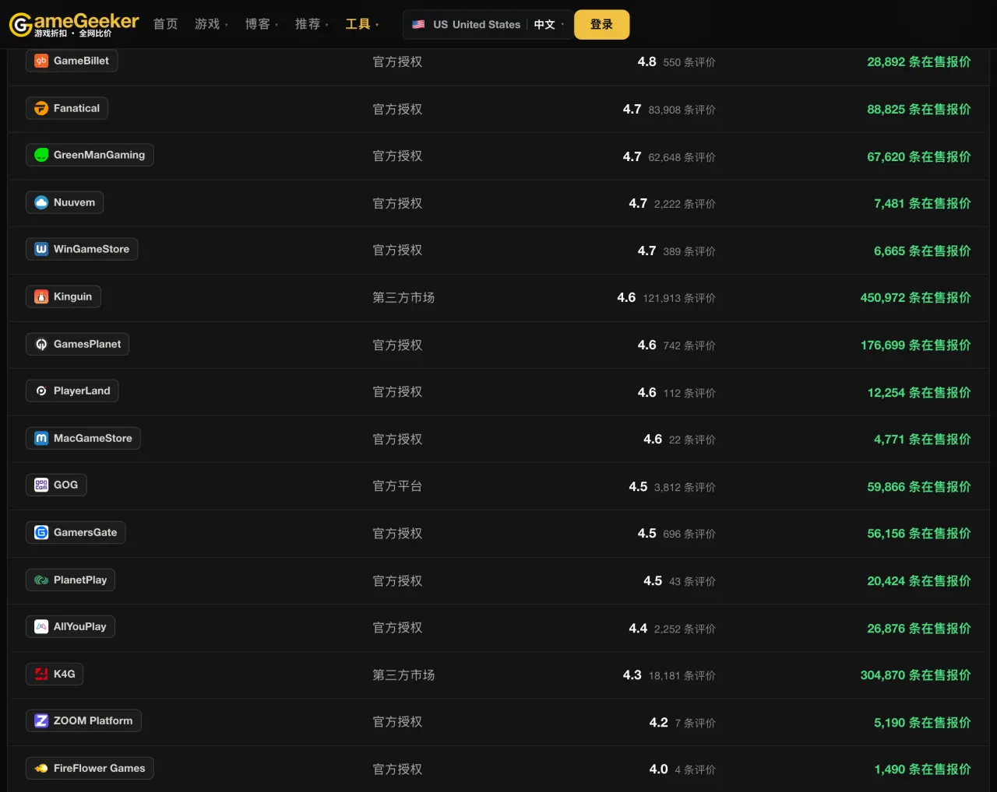
Task: Open the Fanatical store label
Action: tap(67, 108)
